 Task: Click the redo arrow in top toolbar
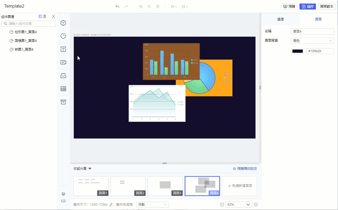pyautogui.click(x=126, y=7)
